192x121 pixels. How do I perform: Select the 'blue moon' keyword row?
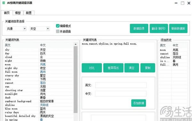tap(39, 109)
